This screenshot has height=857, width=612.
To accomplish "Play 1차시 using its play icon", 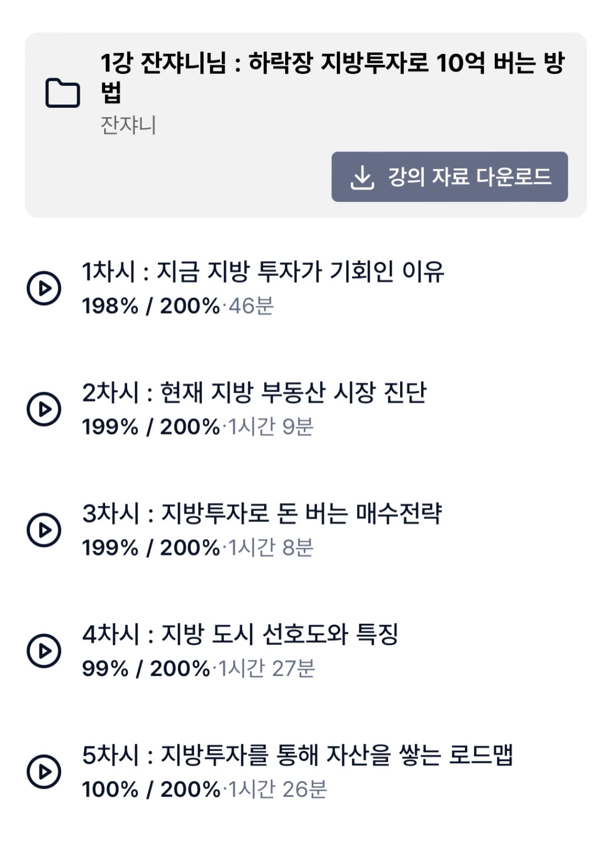I will point(44,288).
